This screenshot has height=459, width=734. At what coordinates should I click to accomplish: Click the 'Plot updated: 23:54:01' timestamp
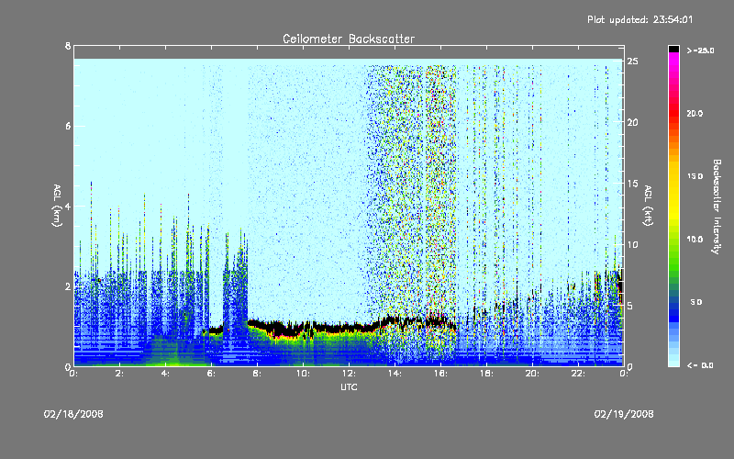(639, 19)
